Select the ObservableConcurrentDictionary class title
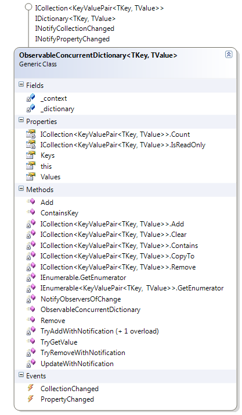Image resolution: width=242 pixels, height=415 pixels. (x=98, y=55)
